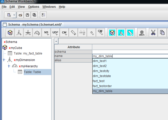The width and height of the screenshot is (168, 120).
Task: Click the Add Named Set (NS) icon
Action: 46,33
